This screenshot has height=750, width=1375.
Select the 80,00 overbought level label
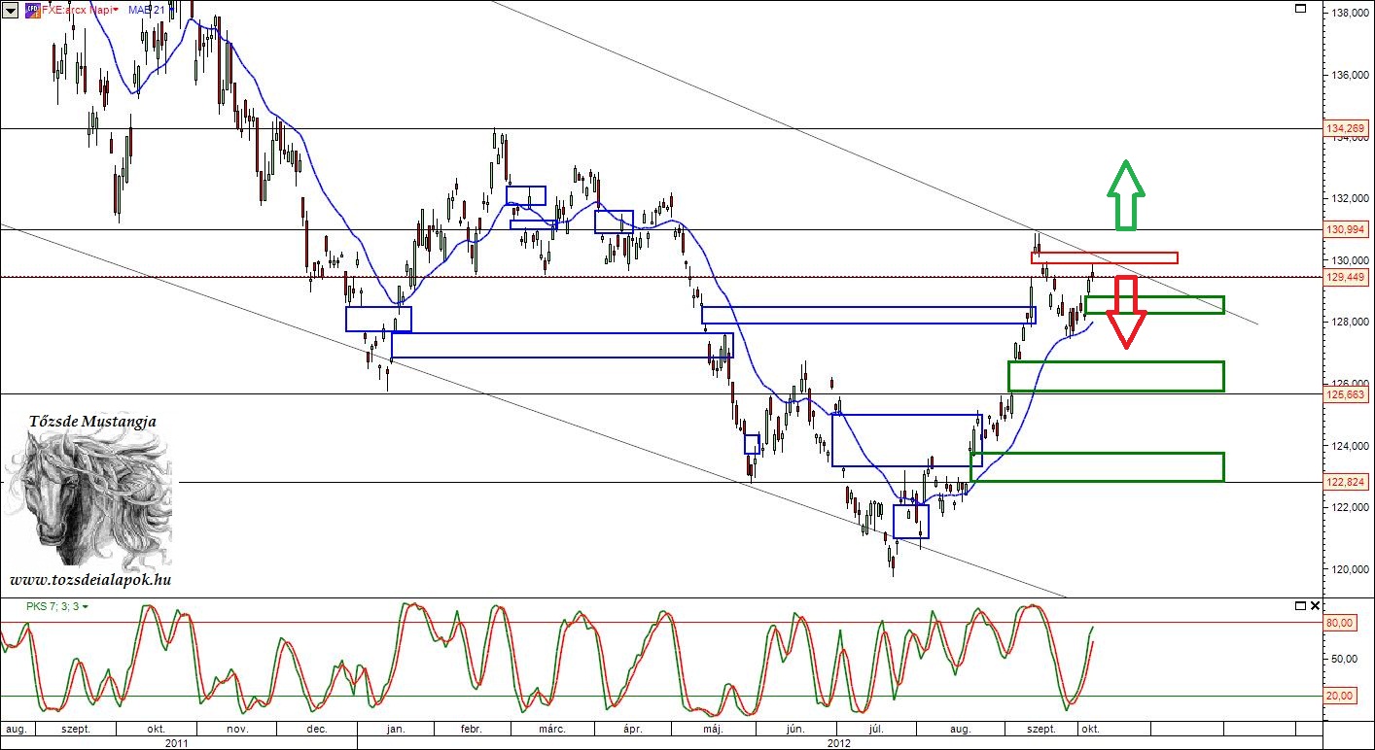(x=1340, y=623)
